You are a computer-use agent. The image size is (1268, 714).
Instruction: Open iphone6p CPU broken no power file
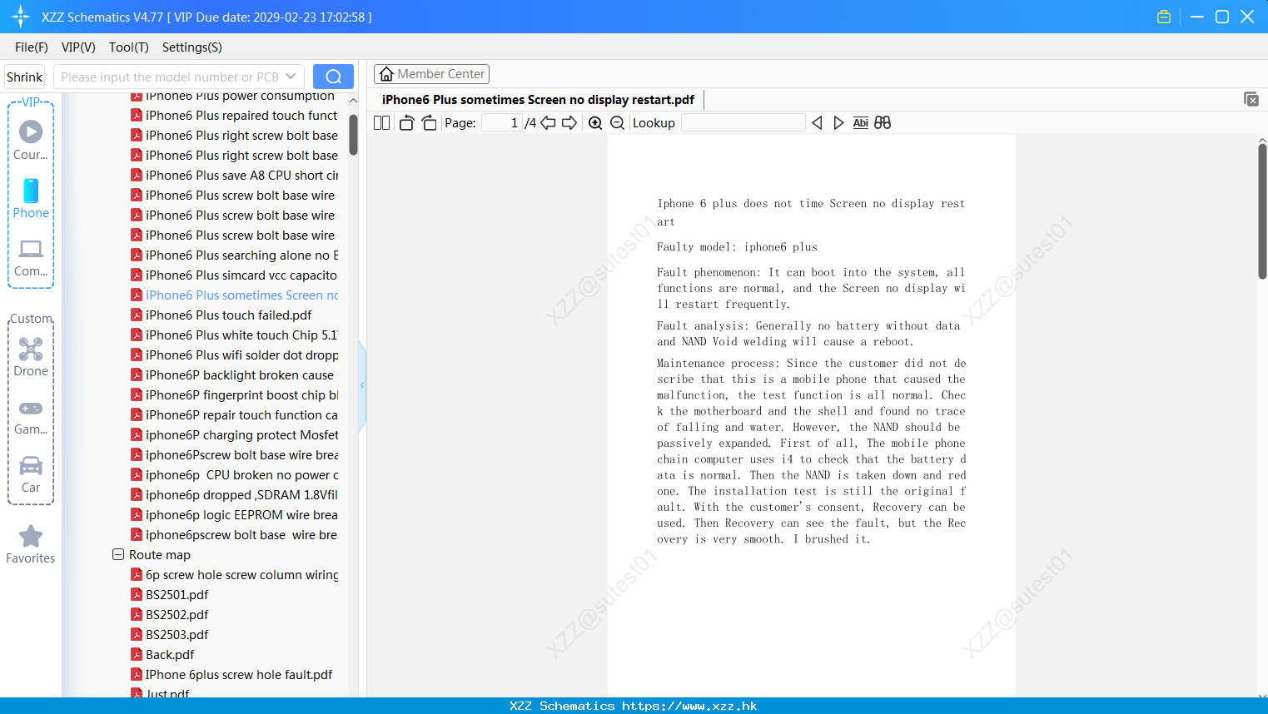pyautogui.click(x=235, y=474)
